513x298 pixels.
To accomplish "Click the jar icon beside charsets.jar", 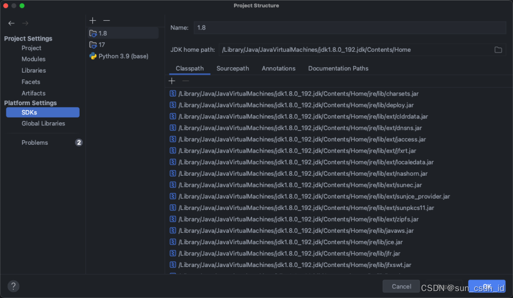I will [x=173, y=93].
